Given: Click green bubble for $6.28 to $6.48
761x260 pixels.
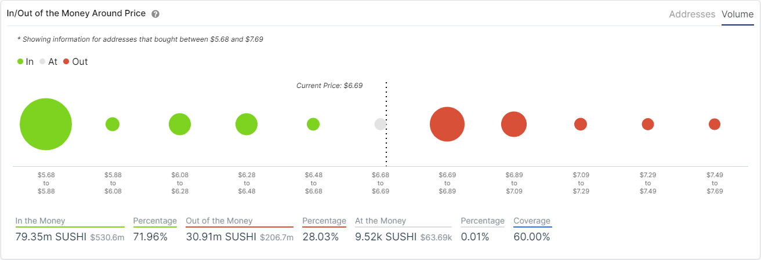Looking at the screenshot, I should (247, 124).
